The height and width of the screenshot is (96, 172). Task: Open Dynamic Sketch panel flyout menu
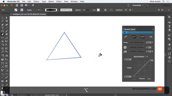tap(153, 29)
